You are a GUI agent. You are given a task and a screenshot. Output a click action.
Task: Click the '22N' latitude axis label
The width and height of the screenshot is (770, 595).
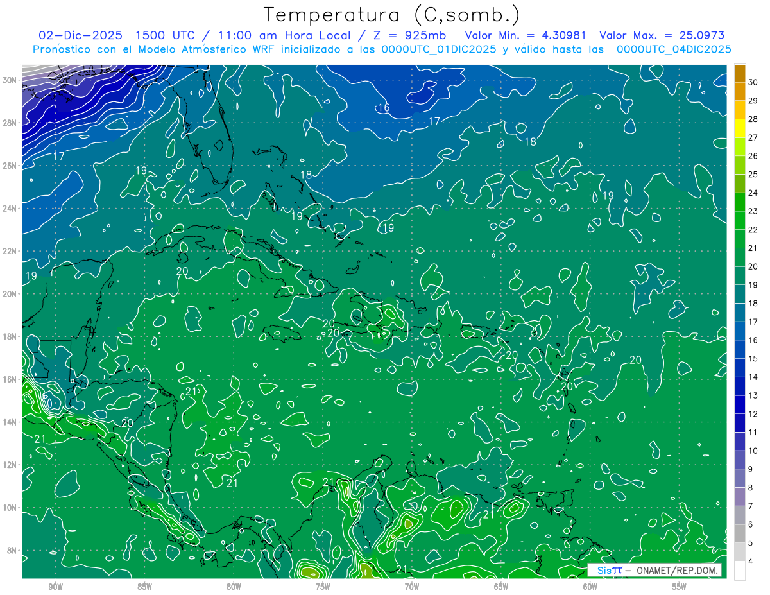[10, 251]
